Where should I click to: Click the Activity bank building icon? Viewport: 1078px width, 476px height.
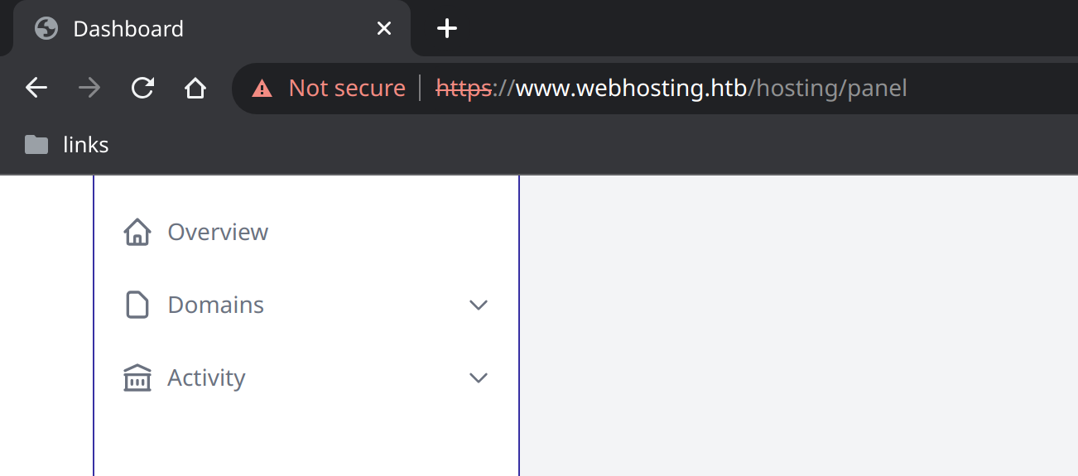coord(137,377)
